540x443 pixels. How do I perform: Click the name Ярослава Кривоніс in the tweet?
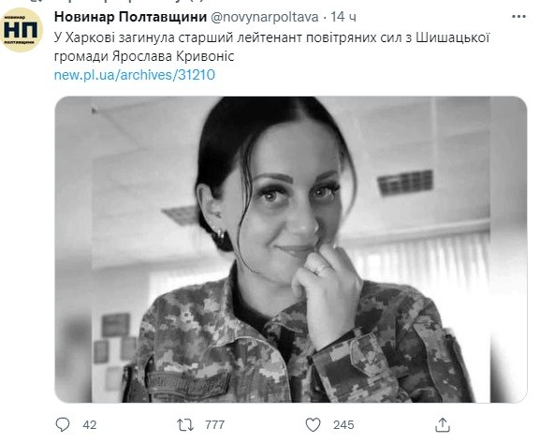[x=173, y=56]
